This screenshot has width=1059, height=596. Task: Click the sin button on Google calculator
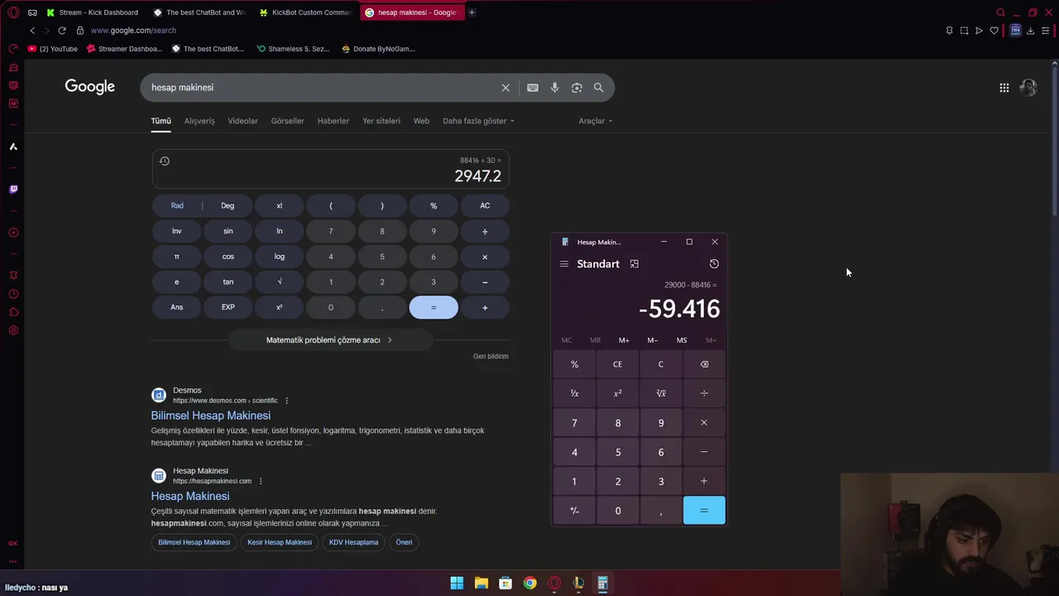coord(228,231)
